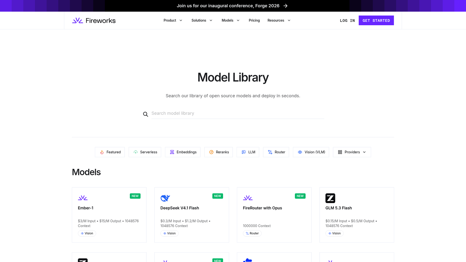466x262 pixels.
Task: Expand the Product menu
Action: [x=173, y=21]
